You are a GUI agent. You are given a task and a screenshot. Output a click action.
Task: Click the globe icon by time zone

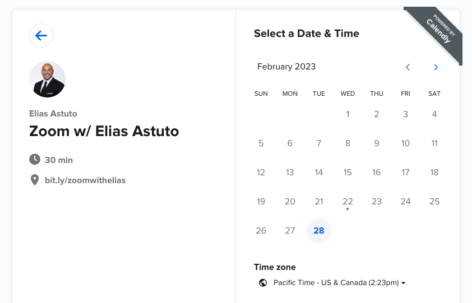click(263, 283)
